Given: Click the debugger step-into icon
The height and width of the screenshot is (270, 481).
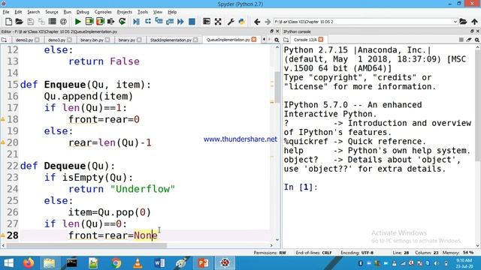Looking at the screenshot, I should (x=159, y=22).
